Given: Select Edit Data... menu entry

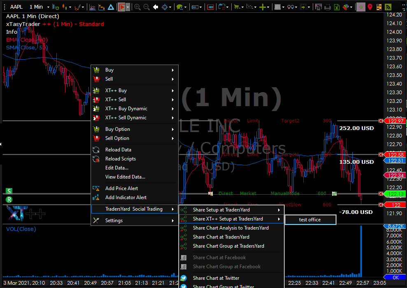Looking at the screenshot, I should point(135,168).
